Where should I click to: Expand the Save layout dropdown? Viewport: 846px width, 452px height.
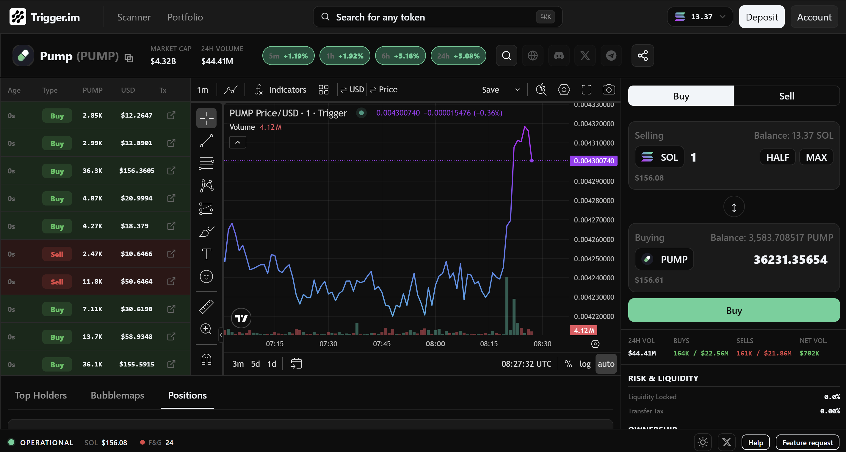tap(517, 89)
